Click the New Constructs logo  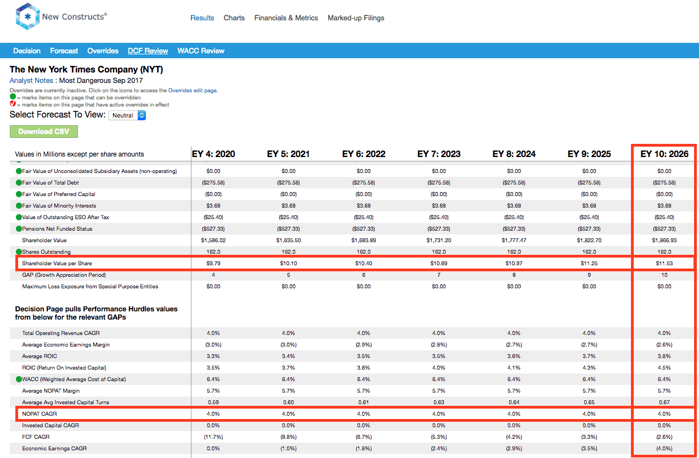pos(61,18)
